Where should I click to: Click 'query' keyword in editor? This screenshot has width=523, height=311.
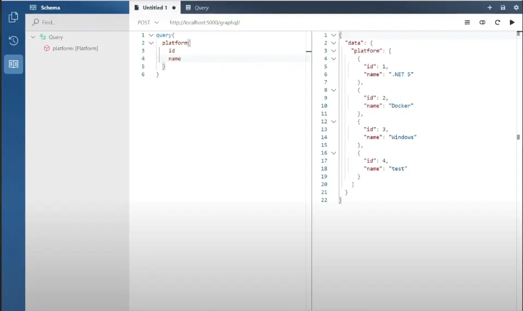coord(164,35)
